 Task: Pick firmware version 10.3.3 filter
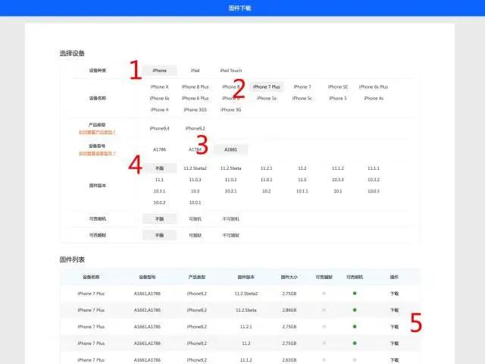point(338,180)
